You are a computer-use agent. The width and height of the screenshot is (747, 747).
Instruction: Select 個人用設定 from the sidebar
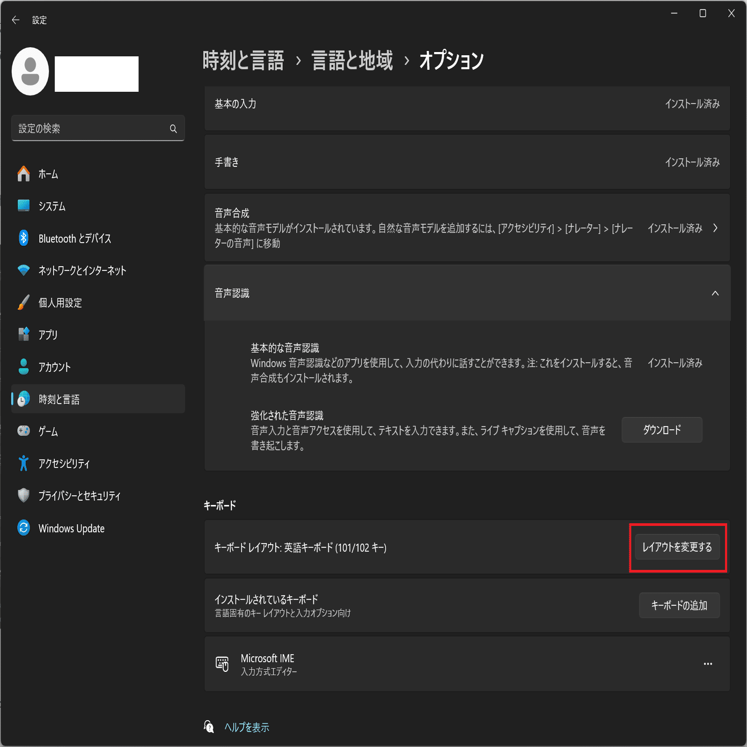[60, 303]
